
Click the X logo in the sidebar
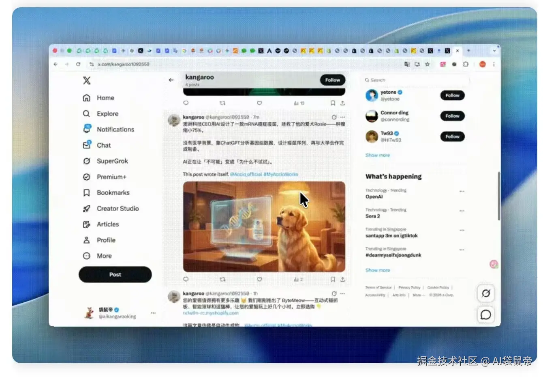pyautogui.click(x=87, y=80)
